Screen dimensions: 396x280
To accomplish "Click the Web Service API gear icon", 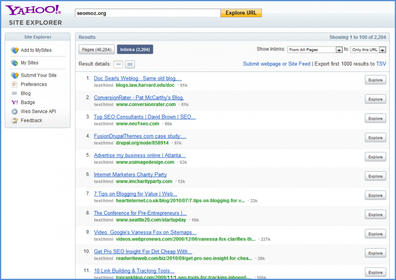I will pyautogui.click(x=15, y=112).
